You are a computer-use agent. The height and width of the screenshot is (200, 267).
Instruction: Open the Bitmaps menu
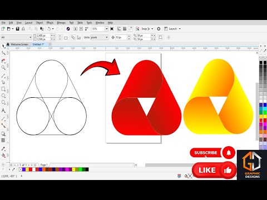click(x=61, y=23)
